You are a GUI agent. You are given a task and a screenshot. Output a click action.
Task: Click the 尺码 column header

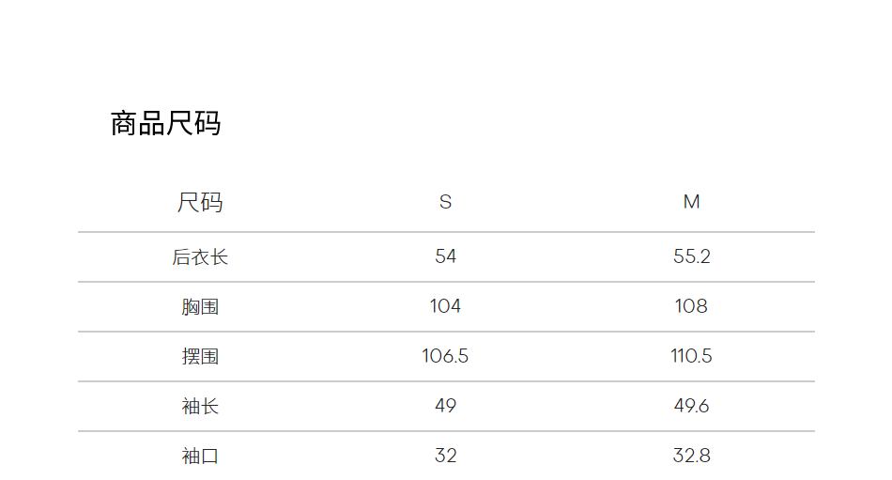pyautogui.click(x=200, y=202)
